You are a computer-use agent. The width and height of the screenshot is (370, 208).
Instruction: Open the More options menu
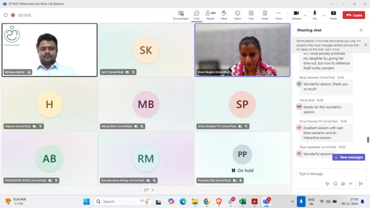point(278,15)
